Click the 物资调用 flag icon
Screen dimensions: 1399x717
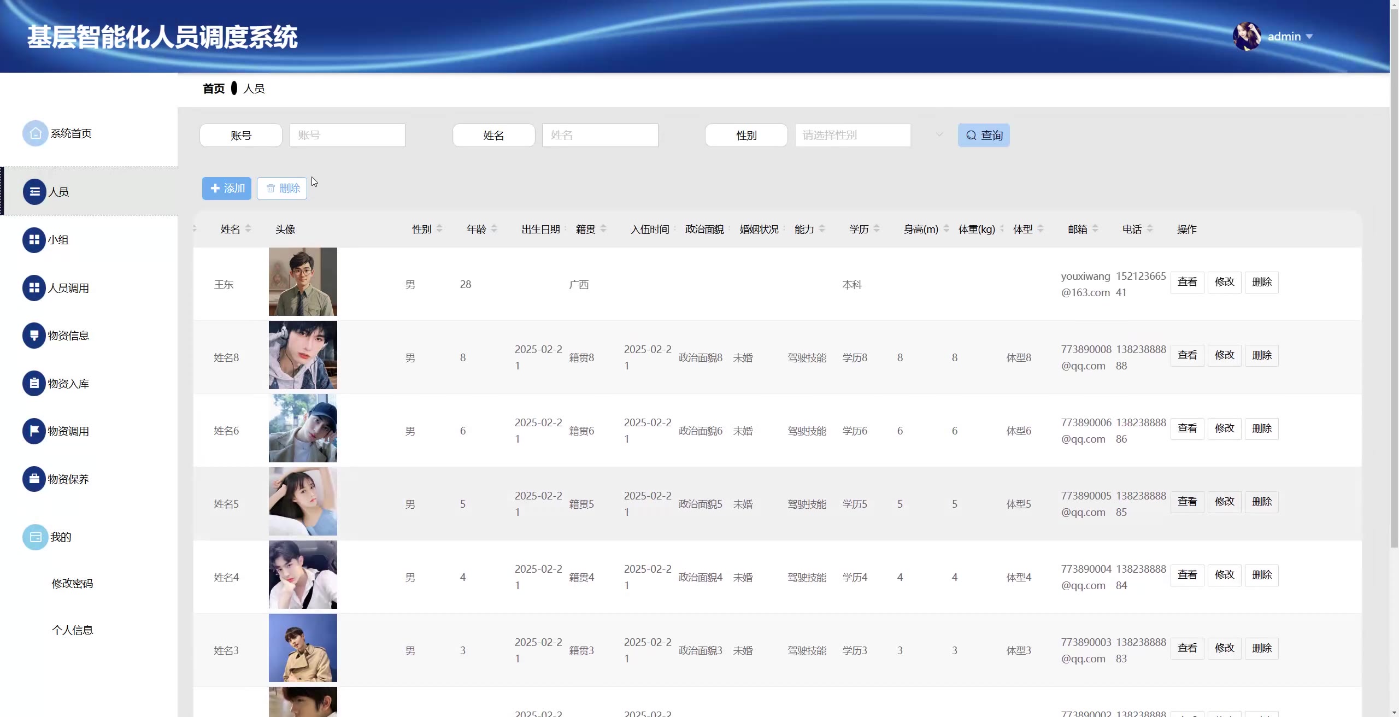[34, 431]
